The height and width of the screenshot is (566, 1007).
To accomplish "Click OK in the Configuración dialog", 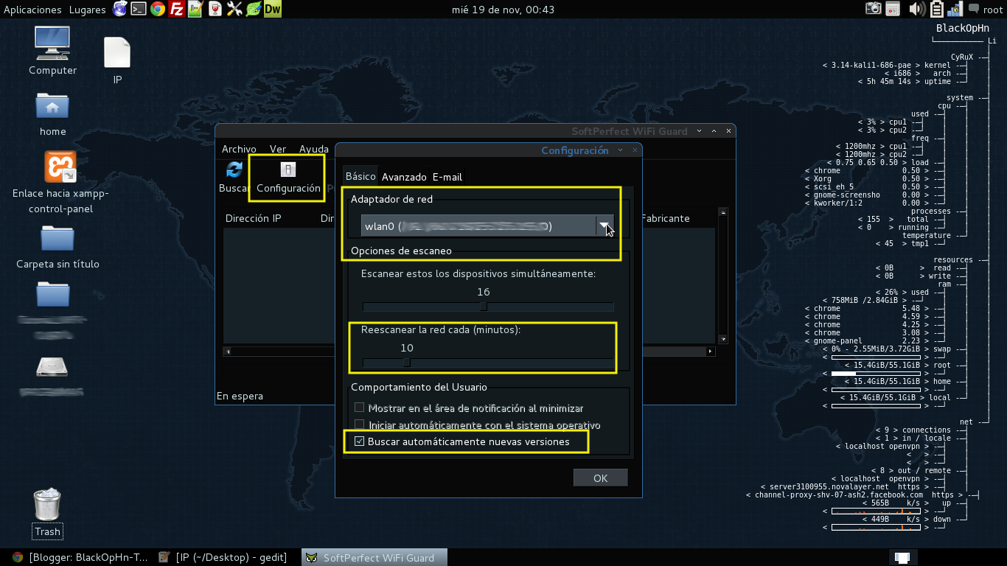I will (x=601, y=478).
